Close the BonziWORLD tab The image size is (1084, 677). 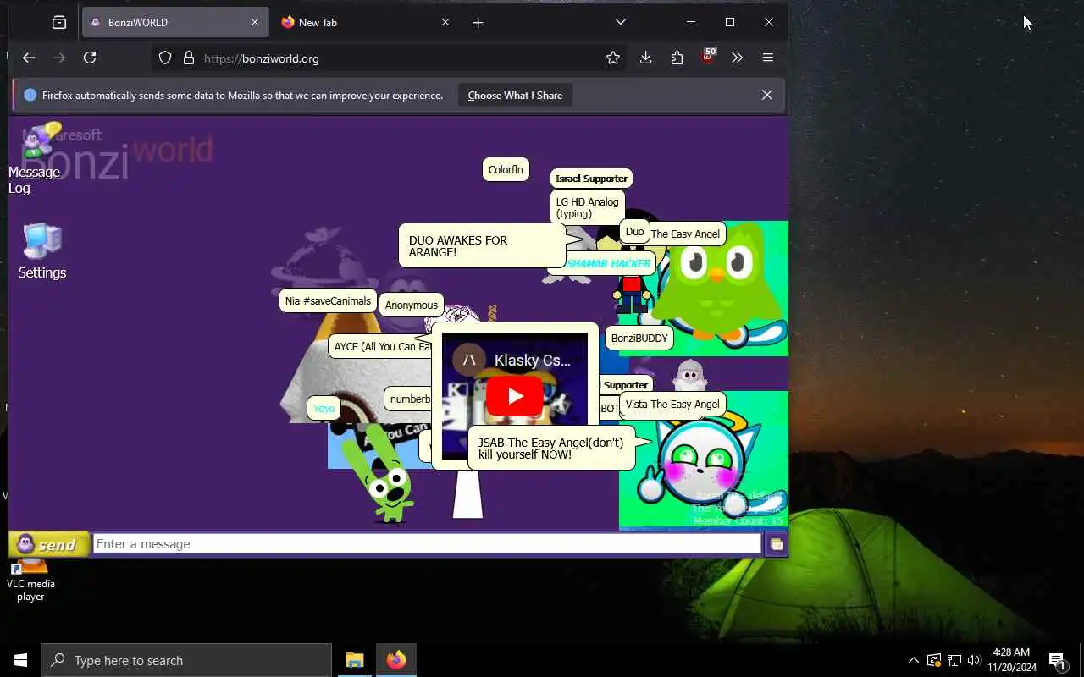coord(254,23)
